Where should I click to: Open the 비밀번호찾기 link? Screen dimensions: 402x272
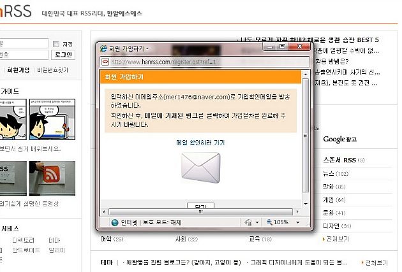pyautogui.click(x=53, y=70)
